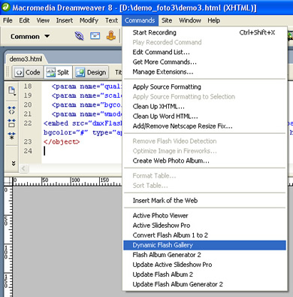Switch to Design view

point(91,72)
